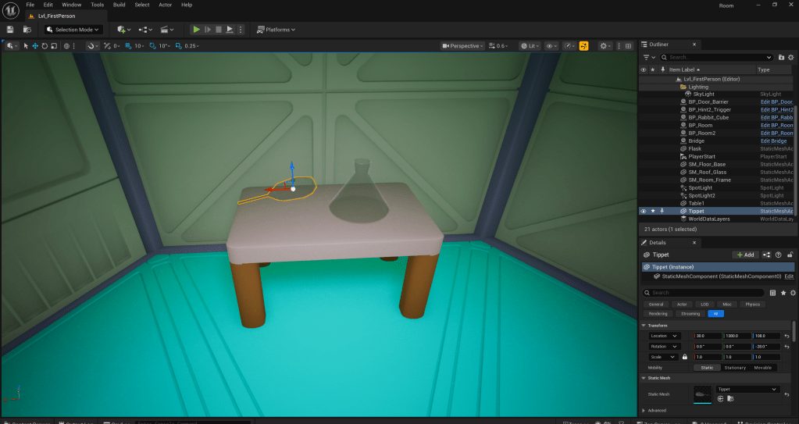Click the Outliner settings gear icon
The width and height of the screenshot is (799, 424).
point(791,57)
